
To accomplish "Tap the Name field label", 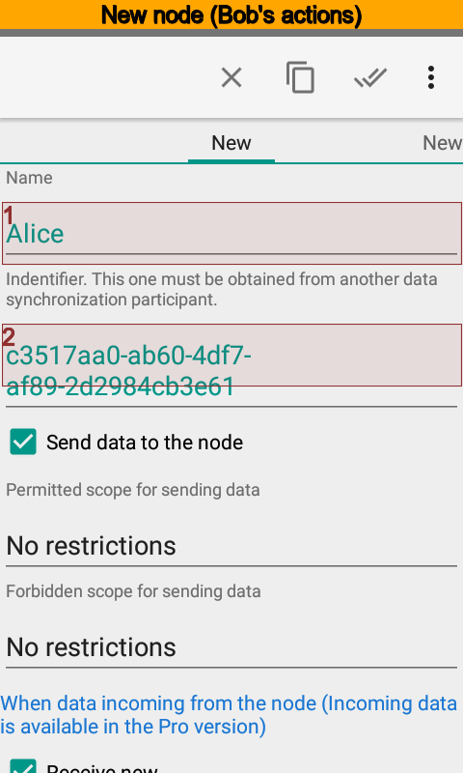I will [29, 178].
